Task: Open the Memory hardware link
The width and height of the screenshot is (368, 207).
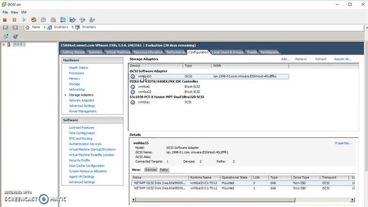Action: (74, 79)
